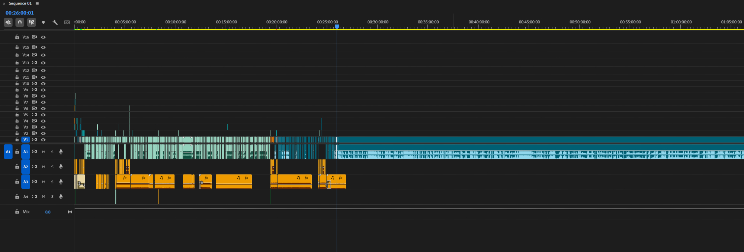Target the V1 video track button

click(26, 140)
